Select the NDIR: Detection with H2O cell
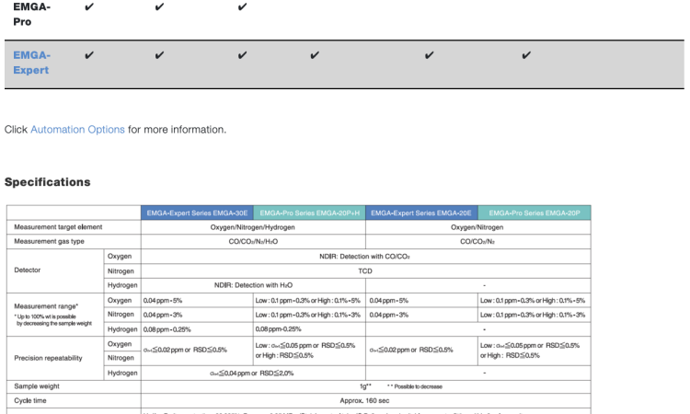 tap(253, 285)
